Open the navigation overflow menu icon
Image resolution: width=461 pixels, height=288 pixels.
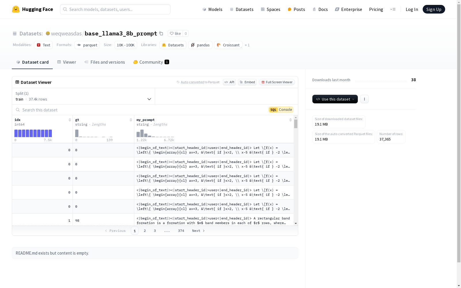[x=393, y=9]
